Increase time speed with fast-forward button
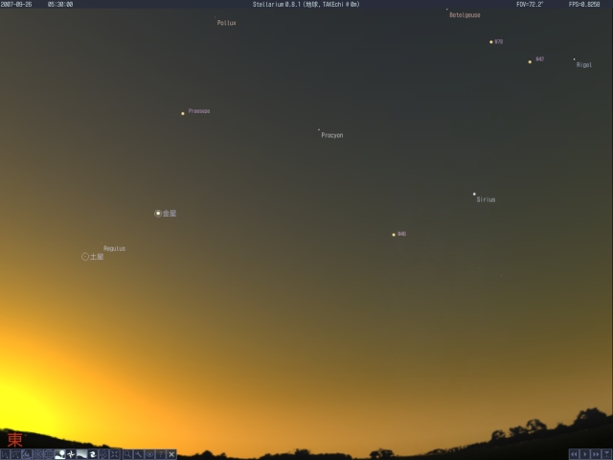Image resolution: width=613 pixels, height=460 pixels. click(x=596, y=454)
